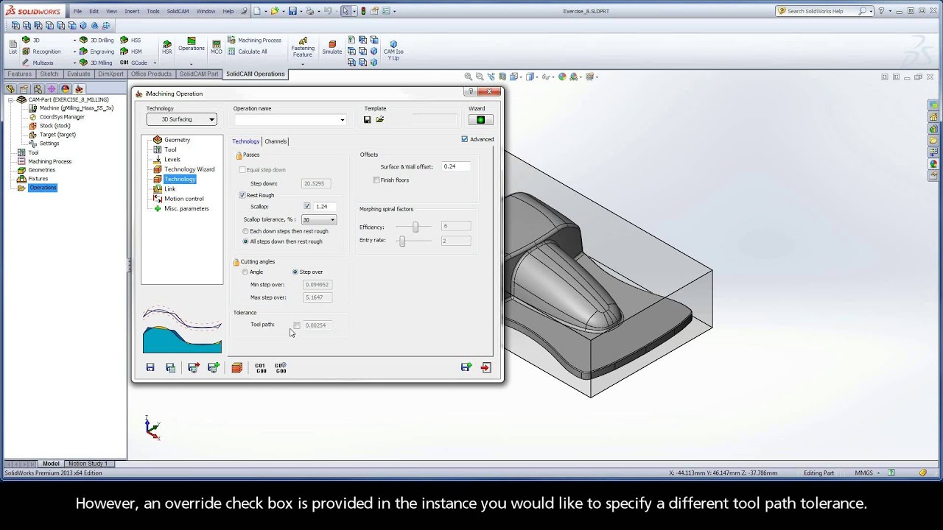
Task: Click the Load template folder icon
Action: pyautogui.click(x=380, y=119)
